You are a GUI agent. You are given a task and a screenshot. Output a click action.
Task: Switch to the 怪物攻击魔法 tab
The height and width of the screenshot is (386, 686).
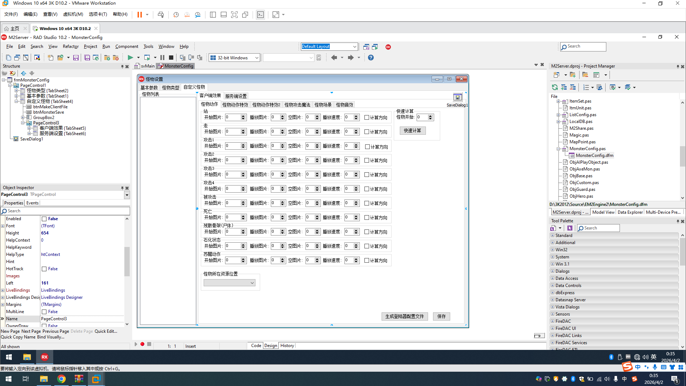(297, 105)
